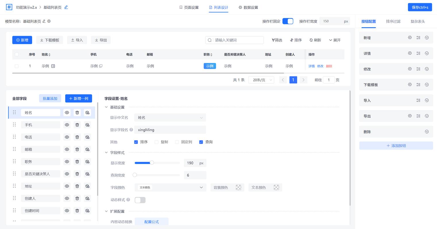Click the detail icon beside 姓名 sample cell
Viewport: 437px width, 229px height.
coord(53,66)
